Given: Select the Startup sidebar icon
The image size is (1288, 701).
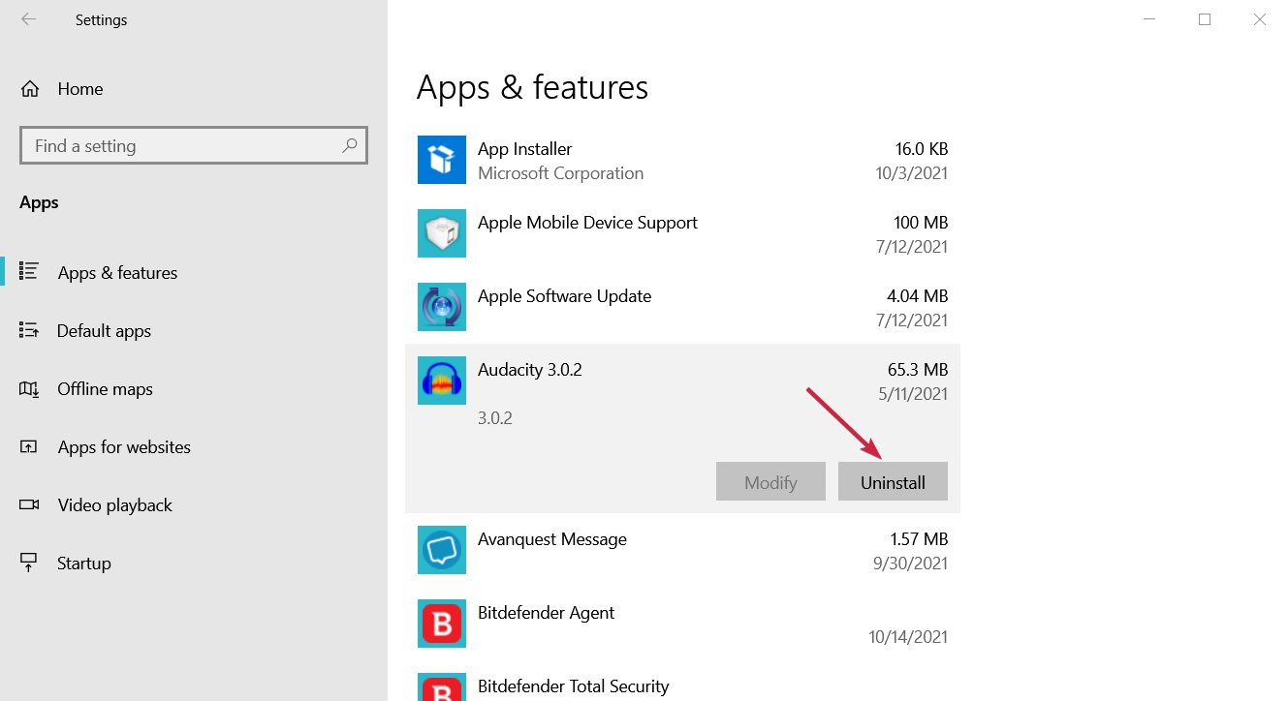Looking at the screenshot, I should (29, 563).
